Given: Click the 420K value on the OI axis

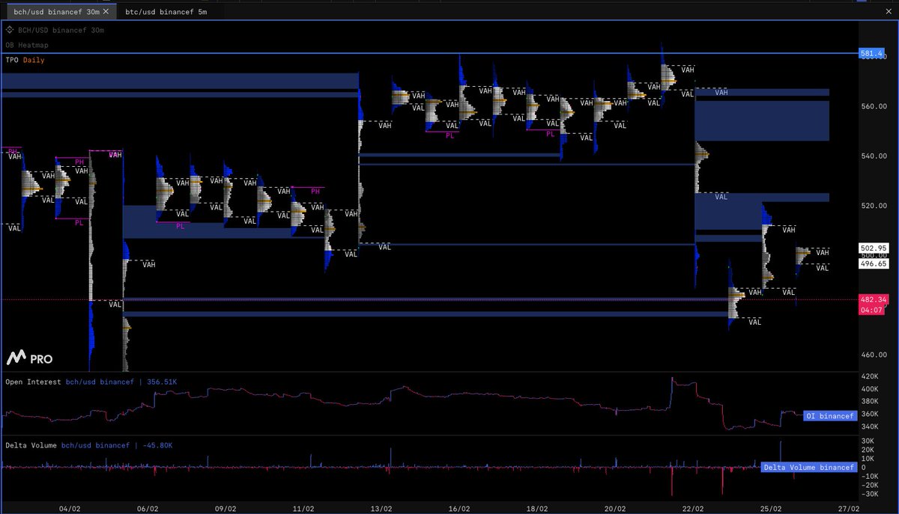Looking at the screenshot, I should [x=869, y=376].
